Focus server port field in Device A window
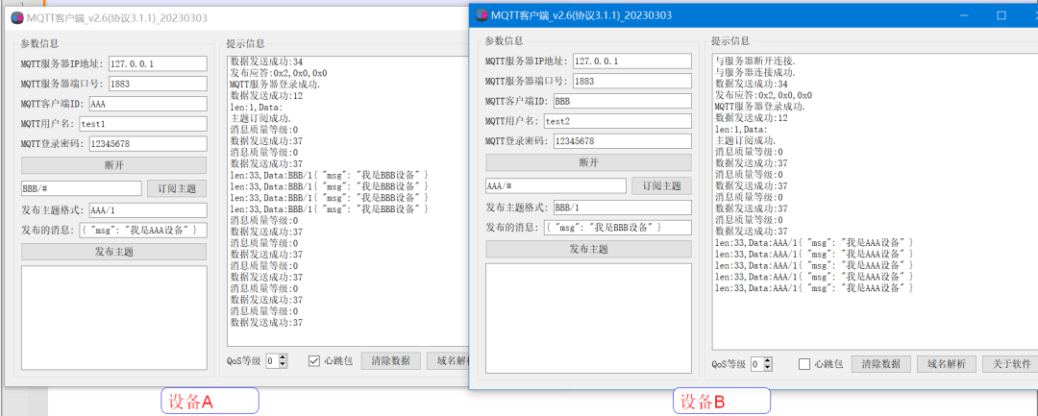Screen dimensions: 1038x416 click(158, 84)
